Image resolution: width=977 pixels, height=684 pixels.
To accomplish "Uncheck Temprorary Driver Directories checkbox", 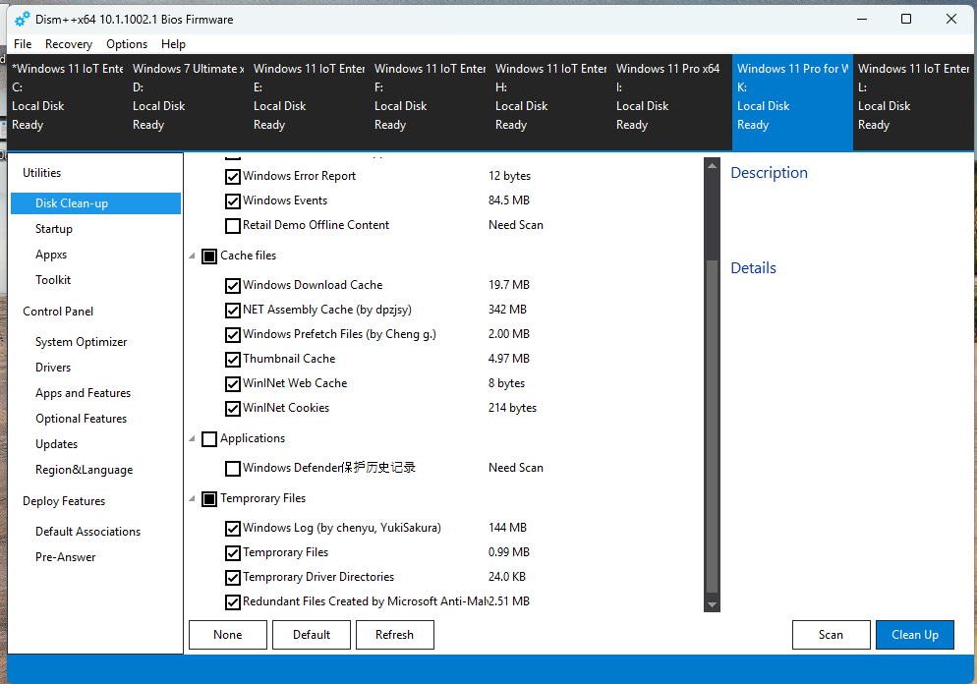I will click(233, 578).
